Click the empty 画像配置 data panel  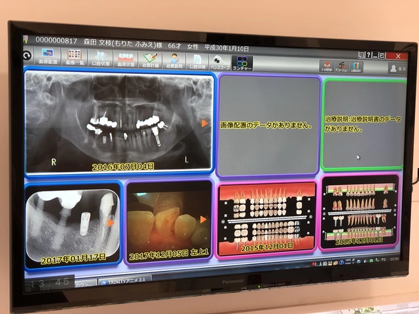pyautogui.click(x=268, y=126)
